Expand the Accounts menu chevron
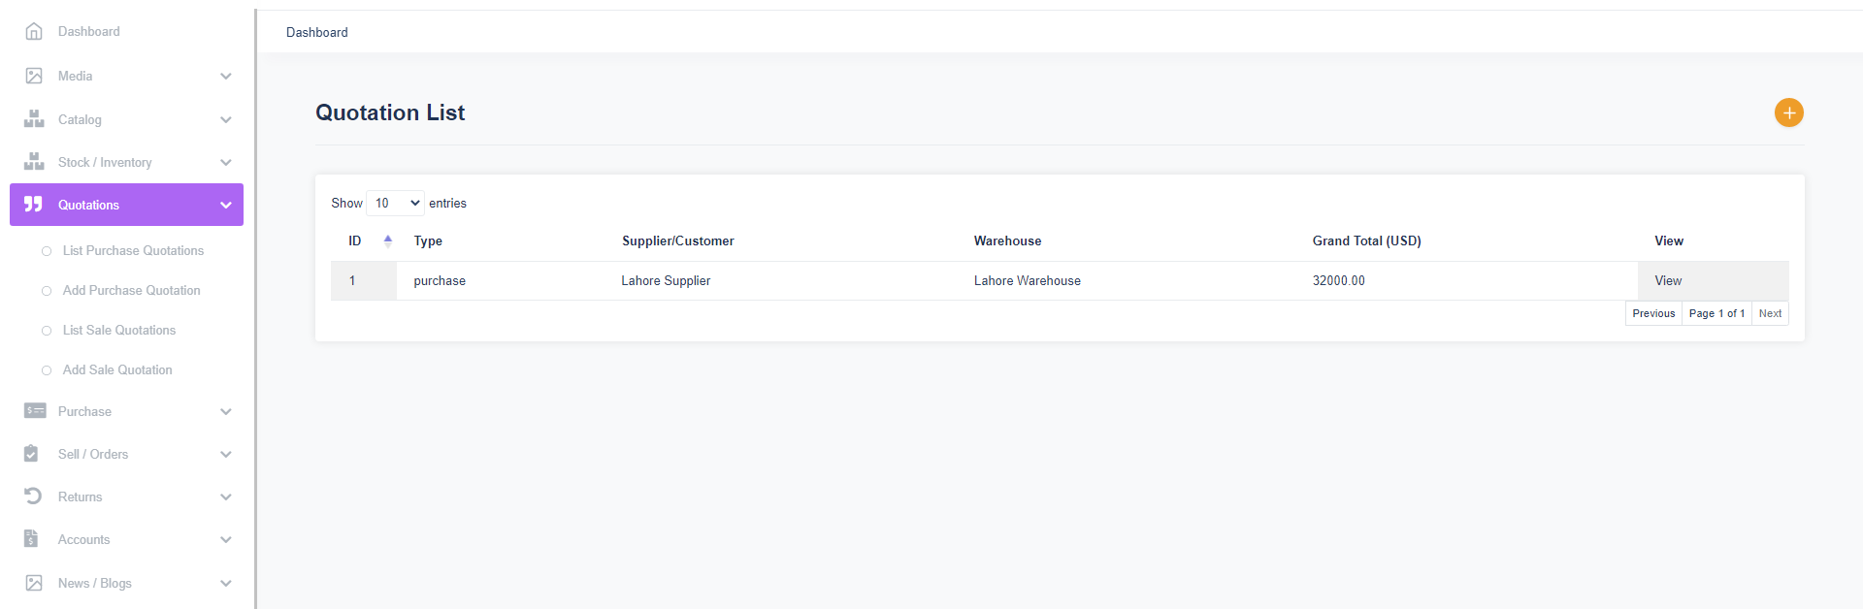The width and height of the screenshot is (1863, 609). [226, 539]
